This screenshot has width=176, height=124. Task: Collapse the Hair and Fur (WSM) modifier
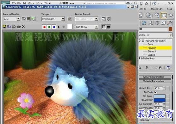(143, 41)
